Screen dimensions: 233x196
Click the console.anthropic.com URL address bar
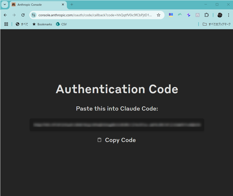[95, 15]
